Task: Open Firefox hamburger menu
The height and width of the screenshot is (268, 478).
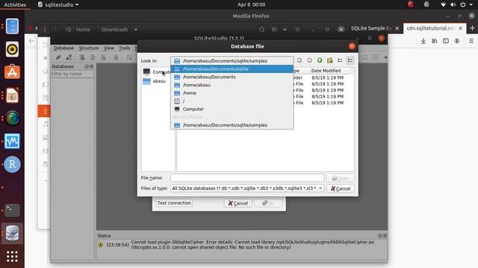Action: (471, 41)
